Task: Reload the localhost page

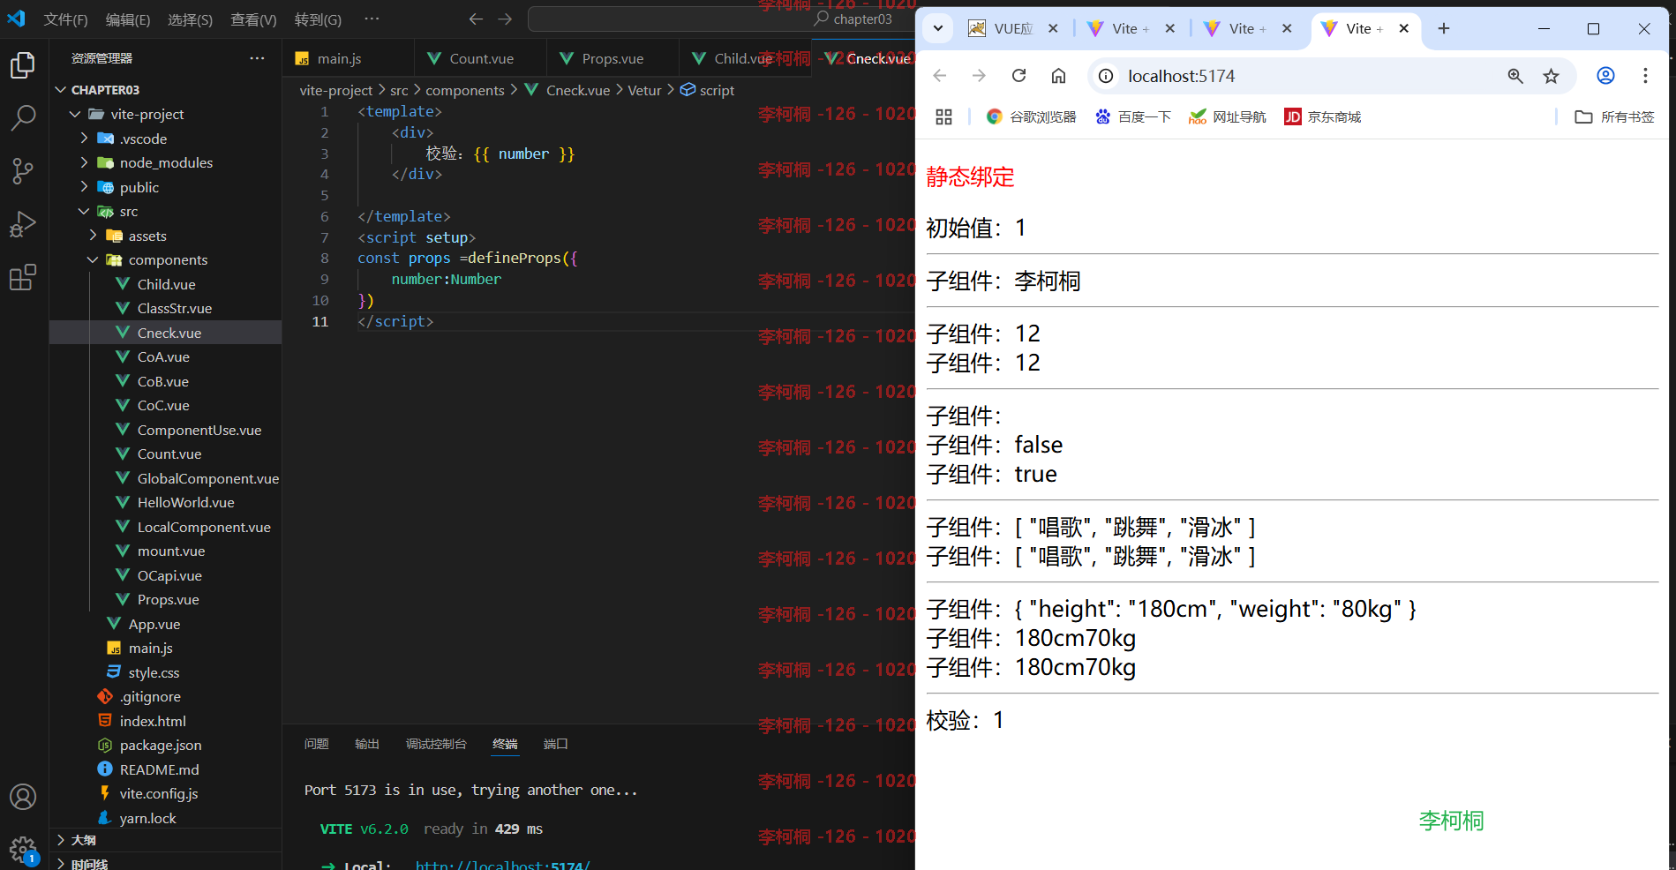Action: pos(1018,76)
